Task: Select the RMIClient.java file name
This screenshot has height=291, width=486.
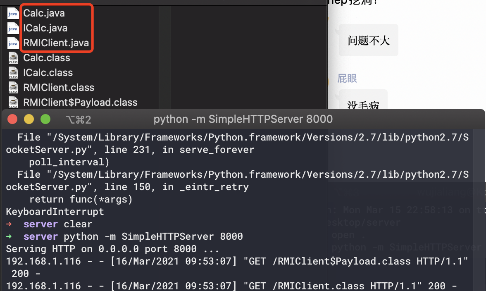Action: click(56, 43)
